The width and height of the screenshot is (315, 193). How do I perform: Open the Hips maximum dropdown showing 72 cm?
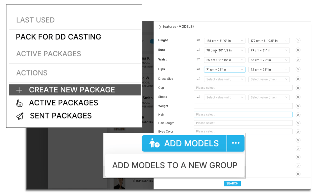(269, 70)
